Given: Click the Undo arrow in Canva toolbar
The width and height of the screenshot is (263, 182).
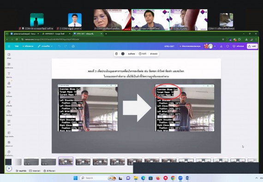Looking at the screenshot, I should (x=60, y=46).
